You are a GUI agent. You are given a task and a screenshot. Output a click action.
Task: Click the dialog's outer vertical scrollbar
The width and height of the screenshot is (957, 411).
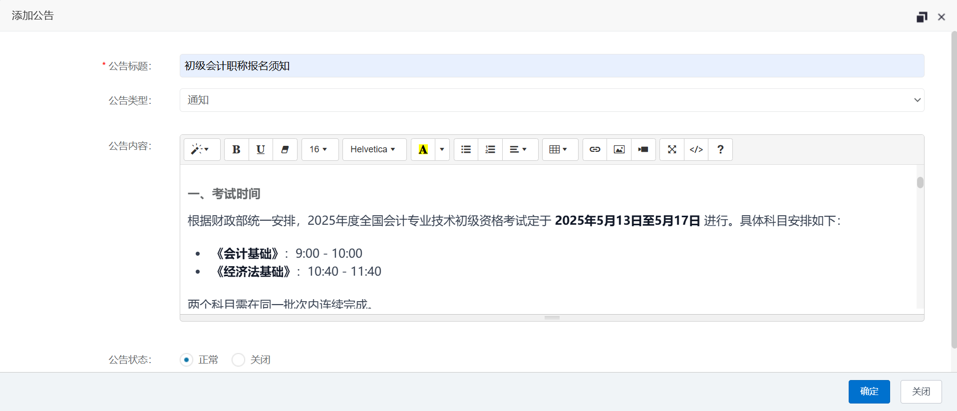(x=954, y=190)
